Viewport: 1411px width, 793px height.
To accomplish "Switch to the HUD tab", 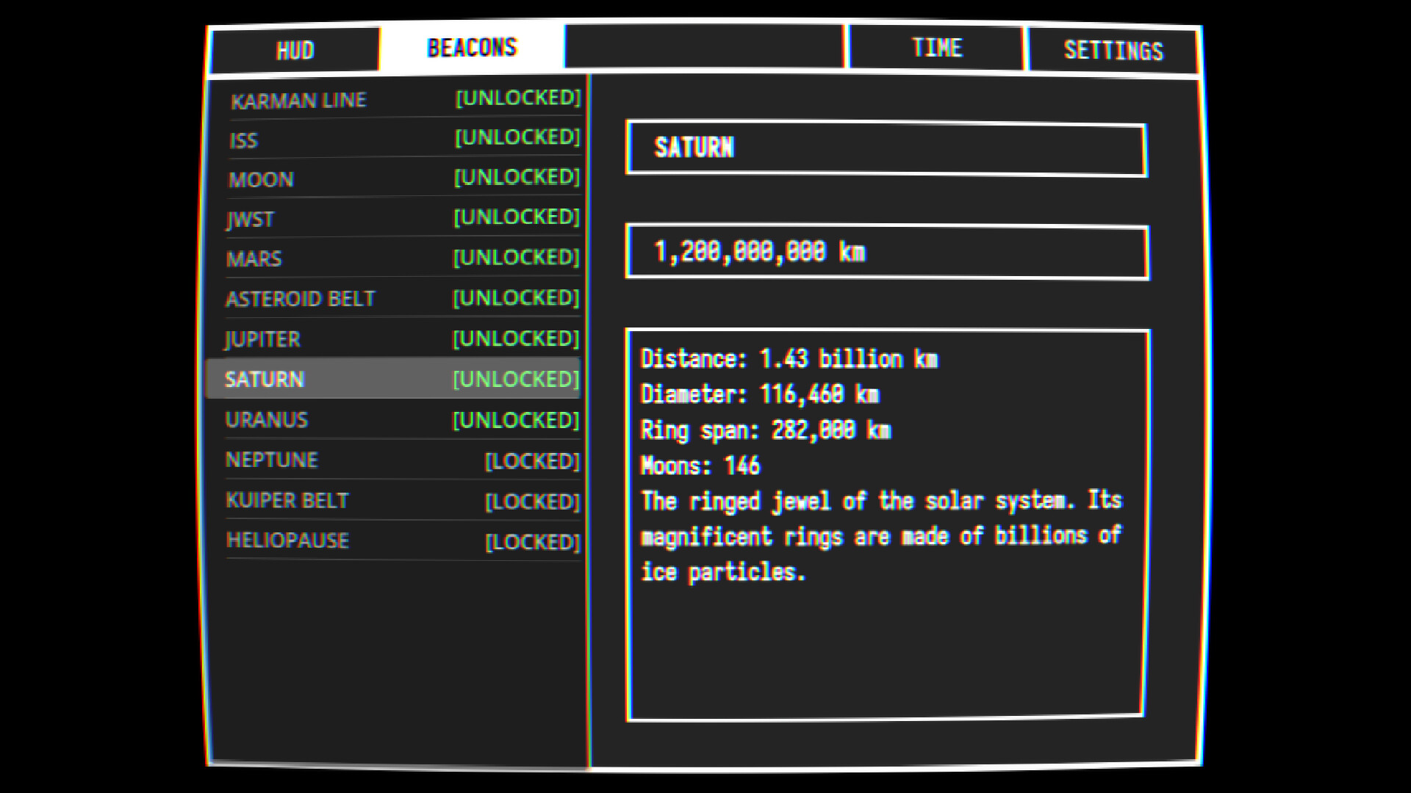I will [295, 49].
